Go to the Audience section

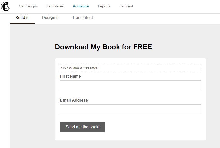tap(81, 6)
